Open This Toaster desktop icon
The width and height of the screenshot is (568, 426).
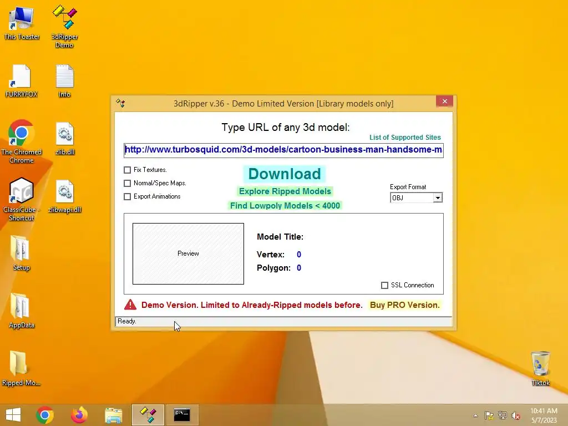pos(22,22)
